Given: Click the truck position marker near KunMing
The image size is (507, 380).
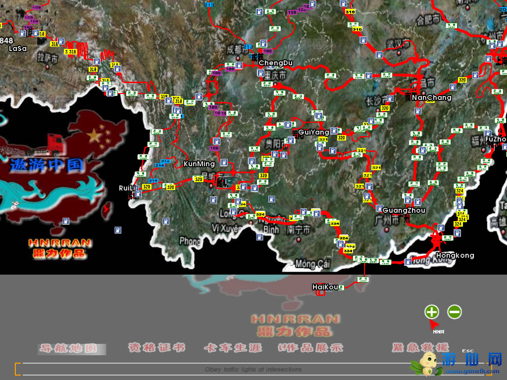Looking at the screenshot, I should pos(227,182).
